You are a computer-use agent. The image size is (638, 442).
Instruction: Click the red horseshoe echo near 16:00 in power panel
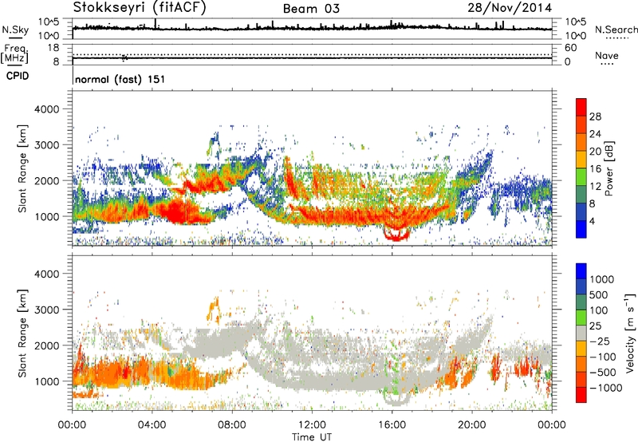(396, 235)
